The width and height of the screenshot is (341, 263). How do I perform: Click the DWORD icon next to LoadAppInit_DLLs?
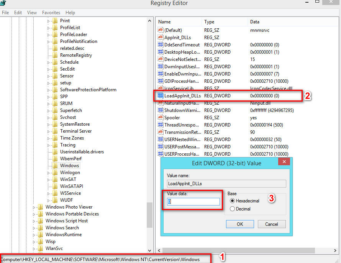pos(160,95)
